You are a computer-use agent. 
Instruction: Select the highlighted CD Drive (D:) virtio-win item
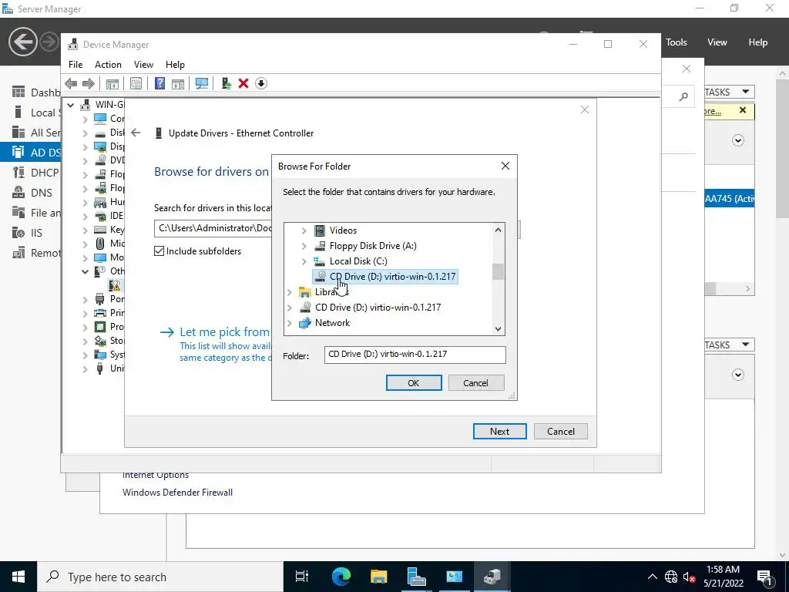click(385, 277)
